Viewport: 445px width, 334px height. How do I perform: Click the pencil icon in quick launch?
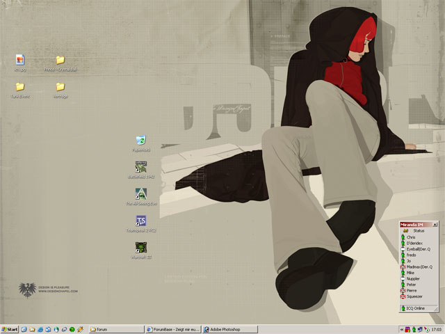pos(81,329)
